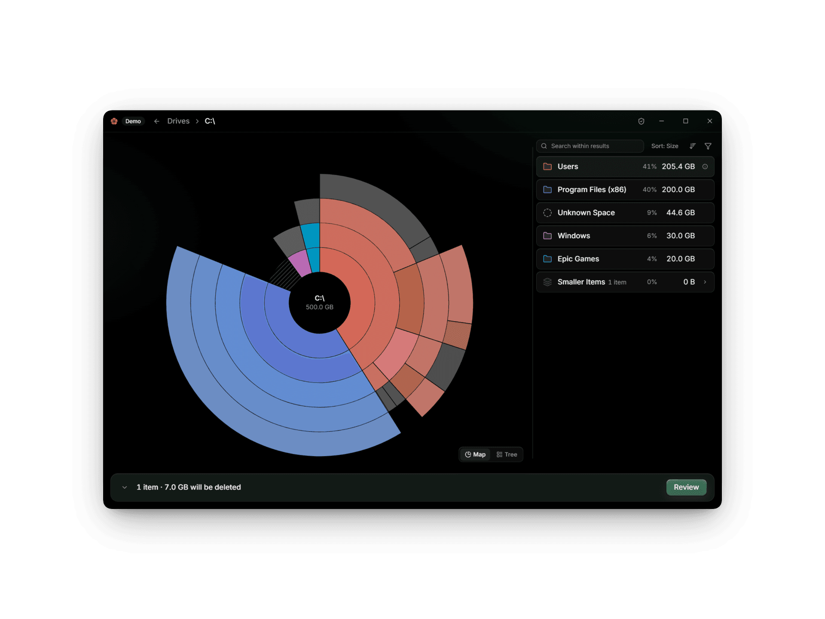The height and width of the screenshot is (619, 825).
Task: Click the Smaller Items stack icon
Action: point(547,282)
